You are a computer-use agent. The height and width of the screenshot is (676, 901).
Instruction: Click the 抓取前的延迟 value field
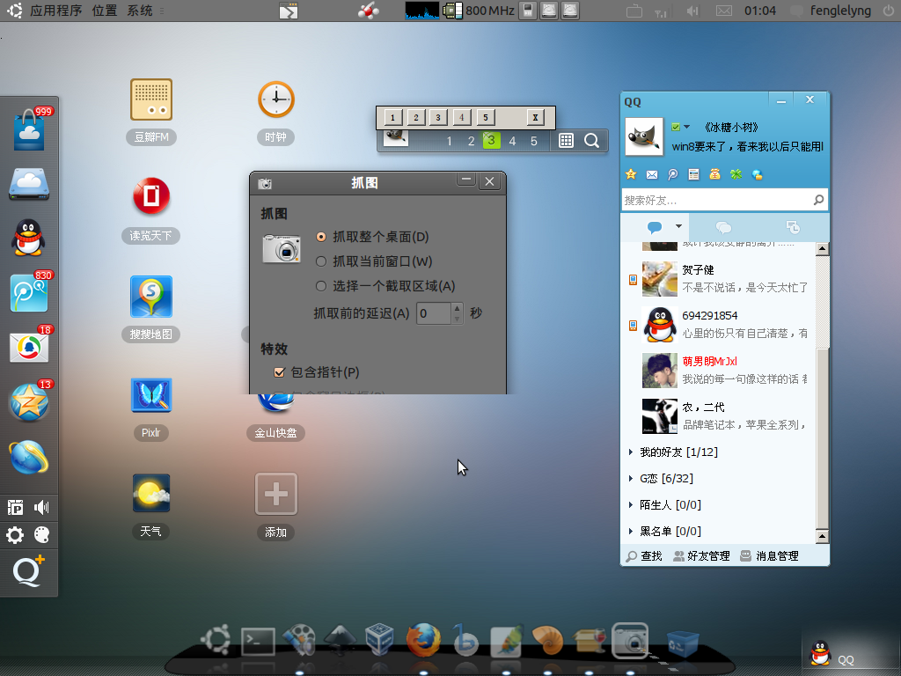[434, 313]
